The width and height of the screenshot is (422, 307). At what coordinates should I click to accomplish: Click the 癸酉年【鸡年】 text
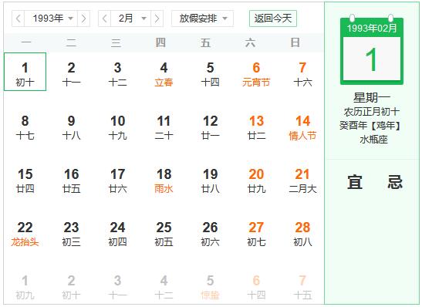coord(372,126)
